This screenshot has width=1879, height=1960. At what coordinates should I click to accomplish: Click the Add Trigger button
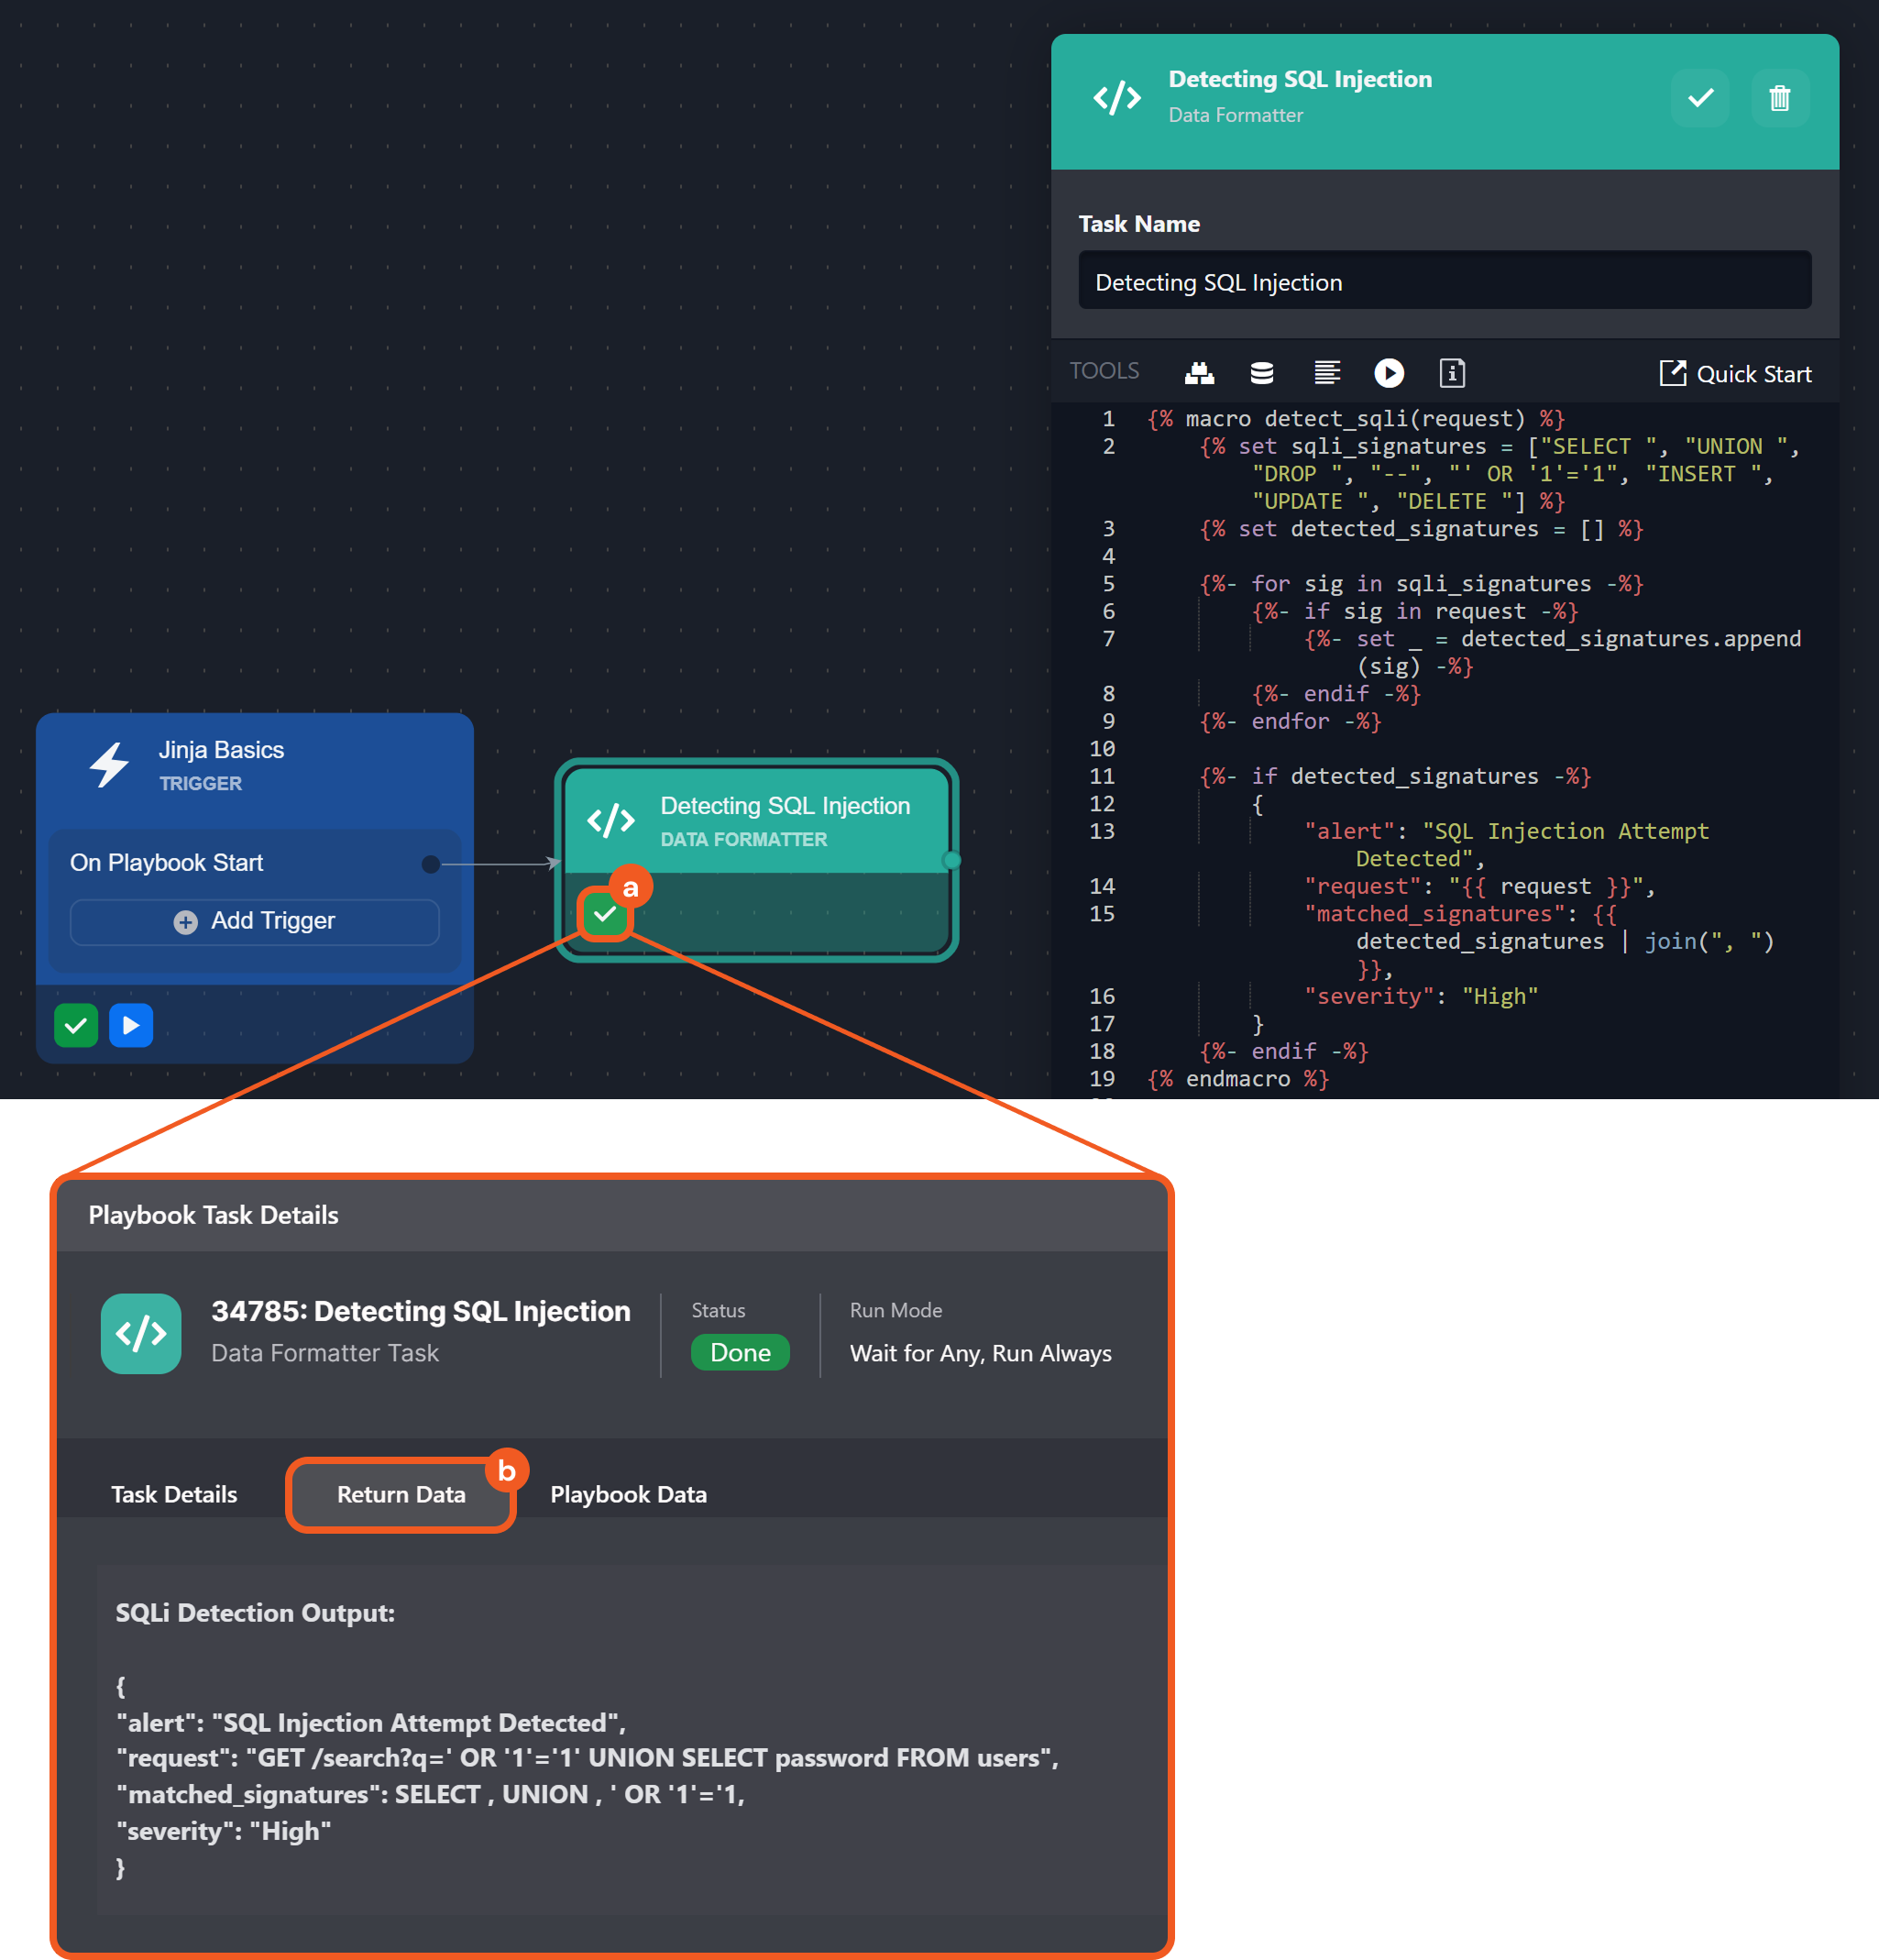click(254, 921)
